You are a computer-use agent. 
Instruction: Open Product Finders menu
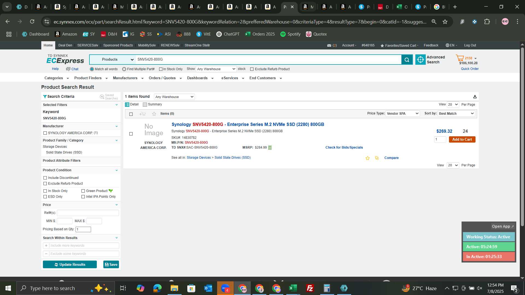[91, 78]
